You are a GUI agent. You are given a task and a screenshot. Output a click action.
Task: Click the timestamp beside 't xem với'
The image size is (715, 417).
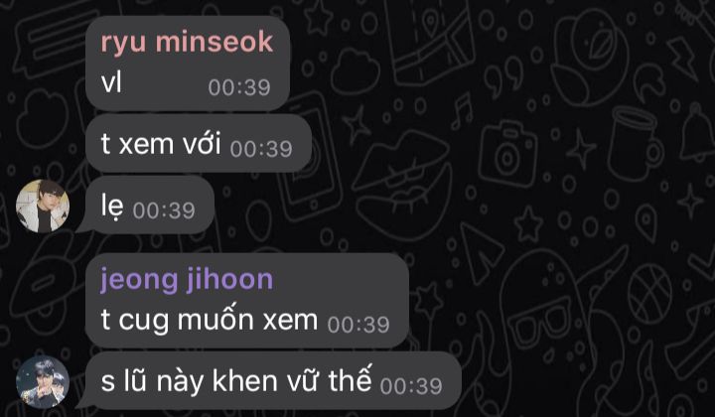(x=261, y=149)
